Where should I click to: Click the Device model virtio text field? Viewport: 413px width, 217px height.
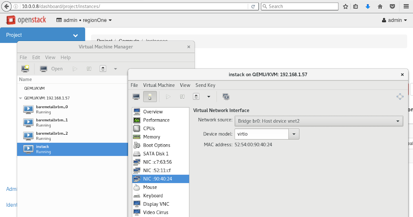tap(262, 134)
